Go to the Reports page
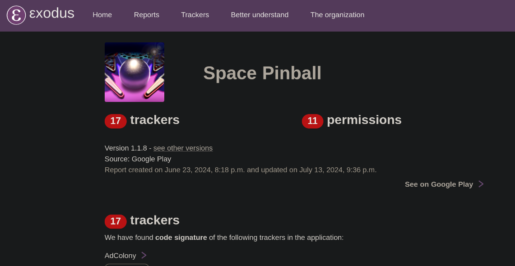The height and width of the screenshot is (266, 515). [x=146, y=15]
